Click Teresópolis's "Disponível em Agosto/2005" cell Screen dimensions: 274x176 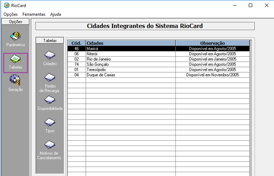[x=212, y=69]
